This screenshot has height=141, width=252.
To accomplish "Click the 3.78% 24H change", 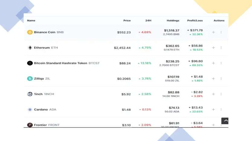I will (x=145, y=78).
